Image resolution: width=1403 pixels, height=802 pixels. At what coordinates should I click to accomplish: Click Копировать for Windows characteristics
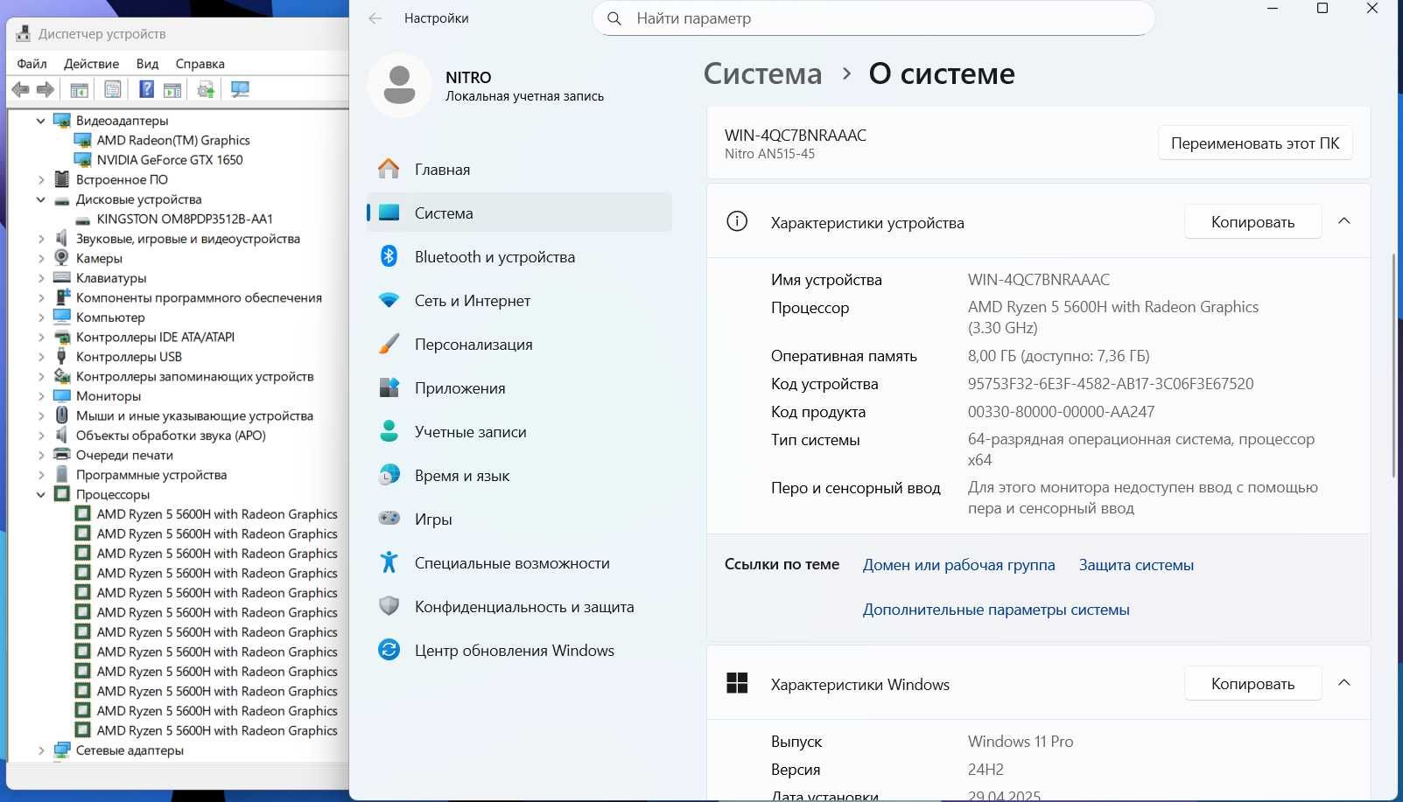1252,684
